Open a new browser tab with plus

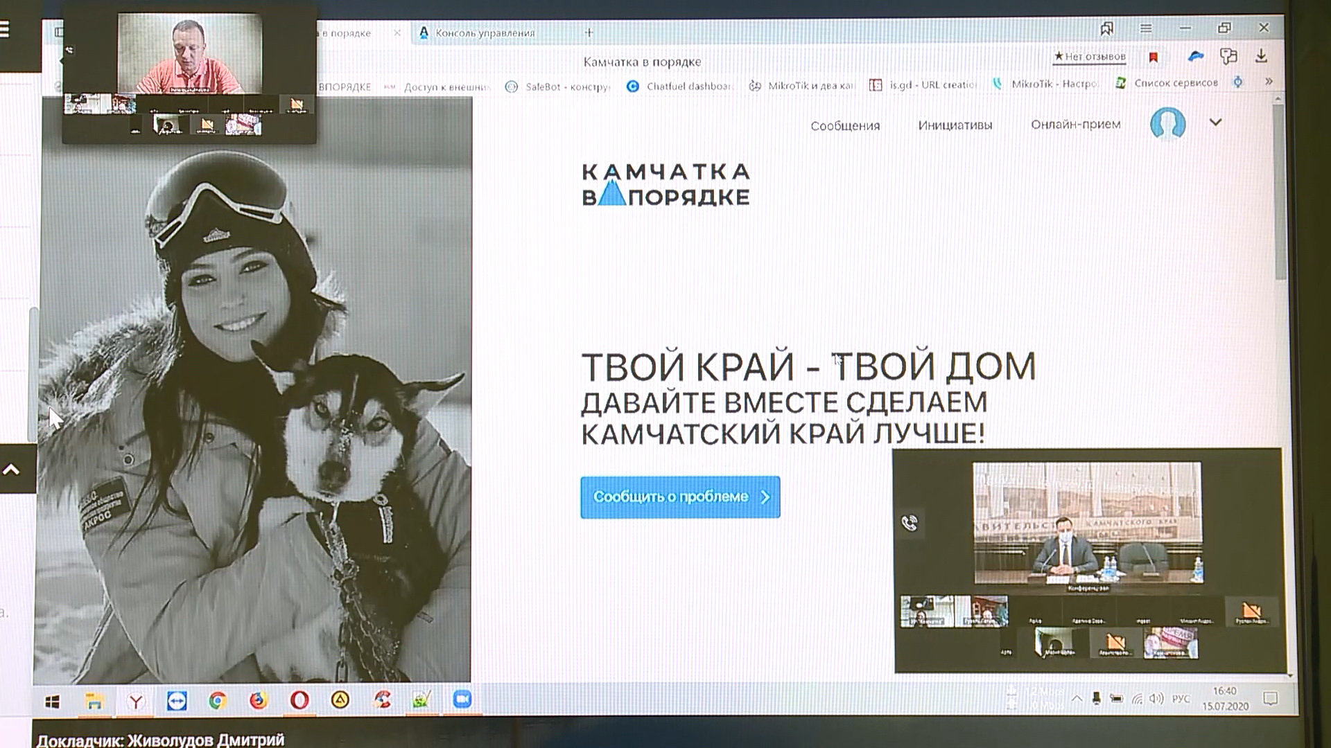point(589,32)
